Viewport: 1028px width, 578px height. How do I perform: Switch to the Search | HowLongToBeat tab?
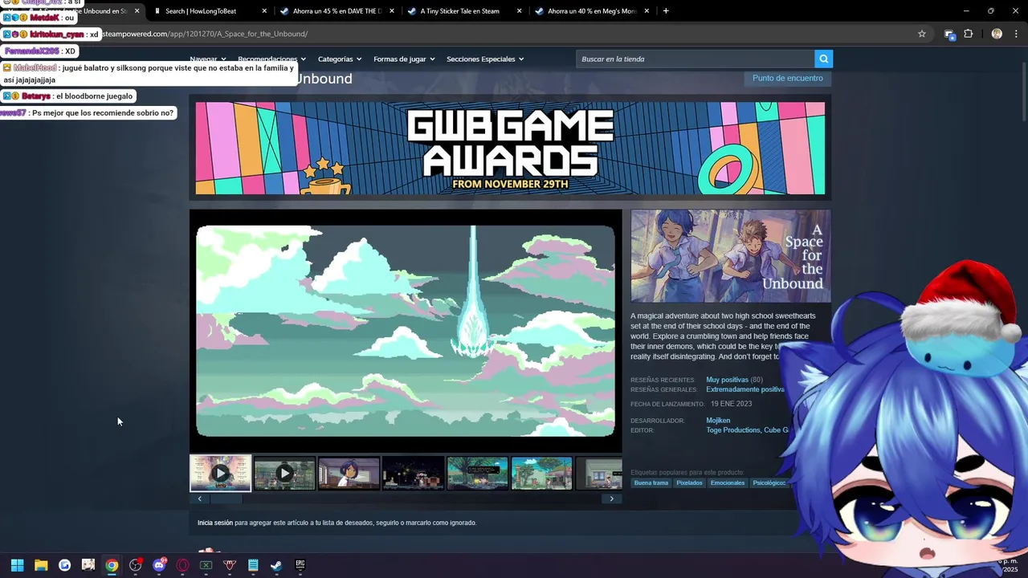tap(207, 11)
